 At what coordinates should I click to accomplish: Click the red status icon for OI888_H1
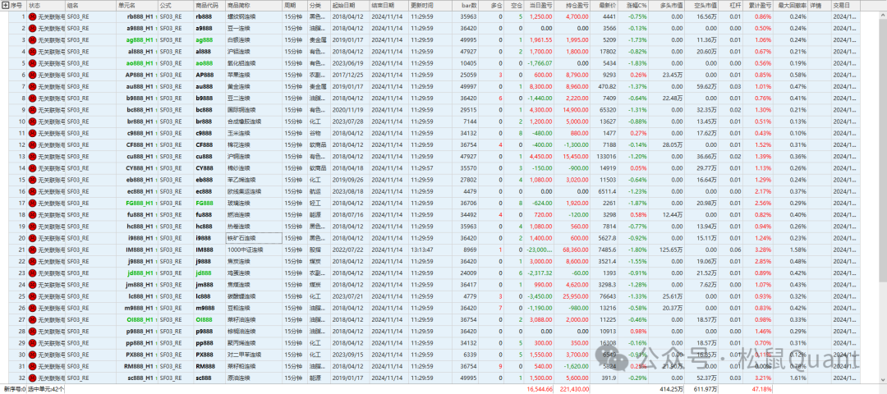[32, 319]
